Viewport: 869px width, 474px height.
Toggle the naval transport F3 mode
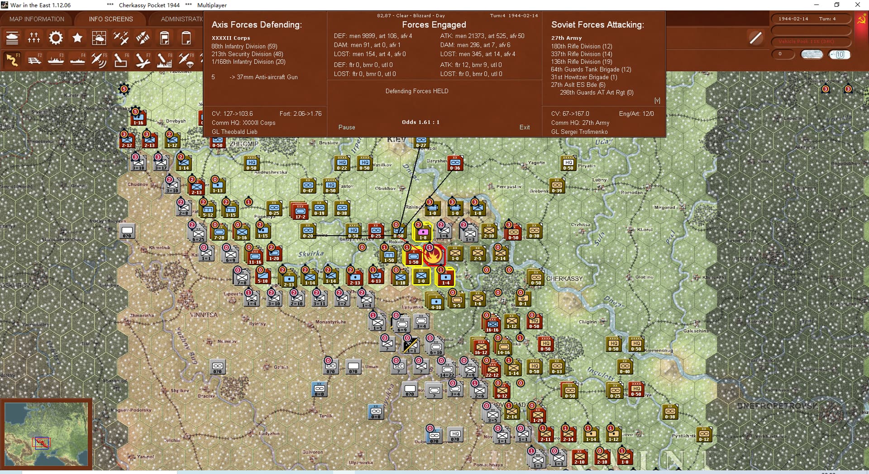[56, 60]
